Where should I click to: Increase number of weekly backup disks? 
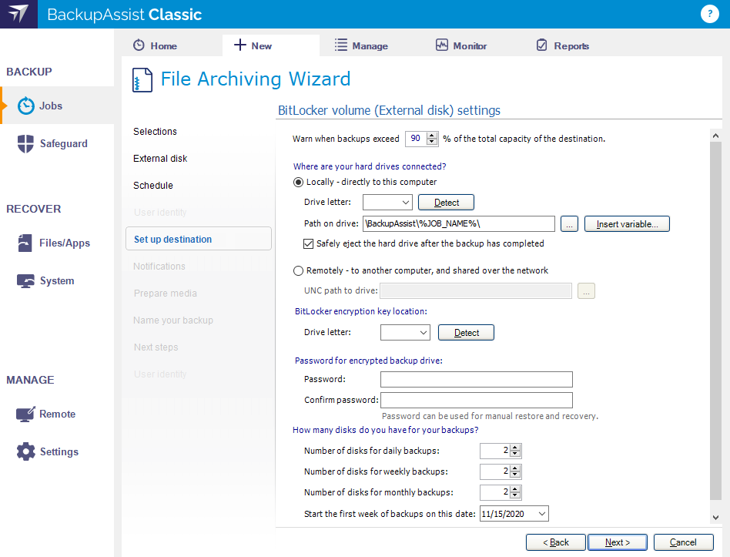point(515,468)
